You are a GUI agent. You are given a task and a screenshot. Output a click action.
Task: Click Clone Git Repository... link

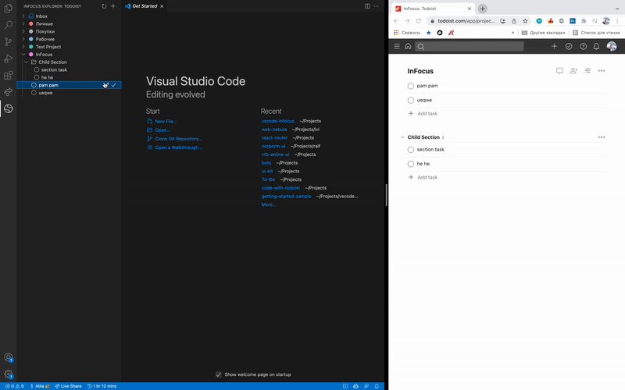179,139
